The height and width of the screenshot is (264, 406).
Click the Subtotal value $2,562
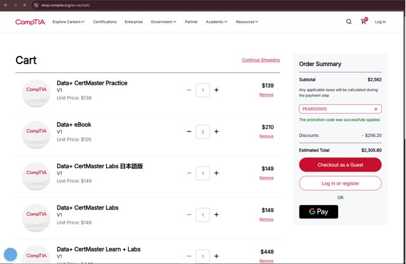pos(374,79)
